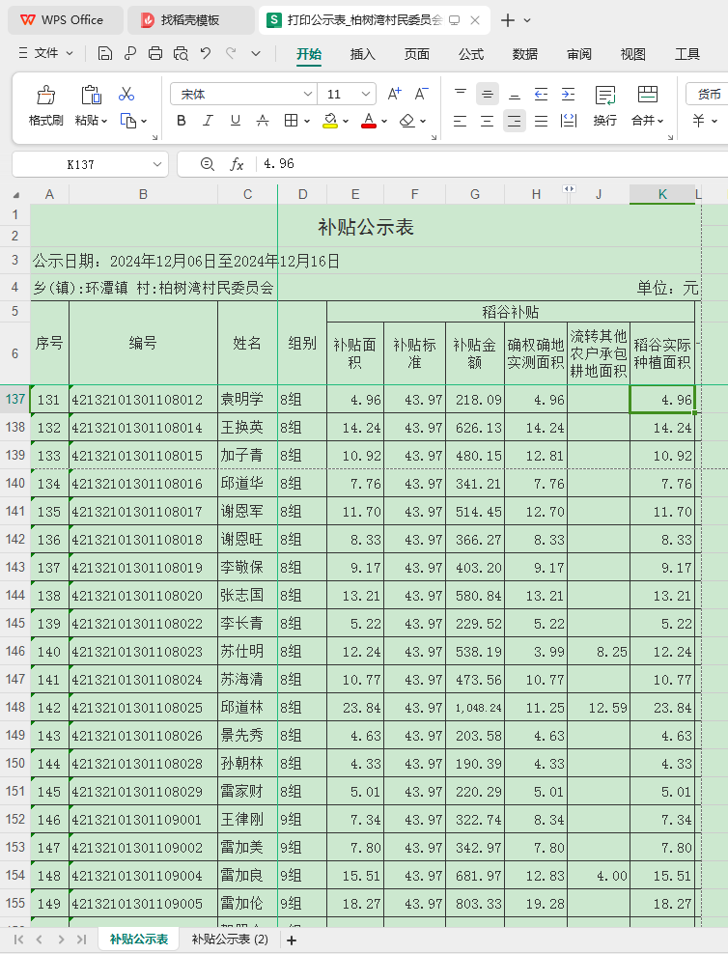The height and width of the screenshot is (954, 728).
Task: Click the Paste (粘贴) clipboard icon
Action: pos(91,95)
